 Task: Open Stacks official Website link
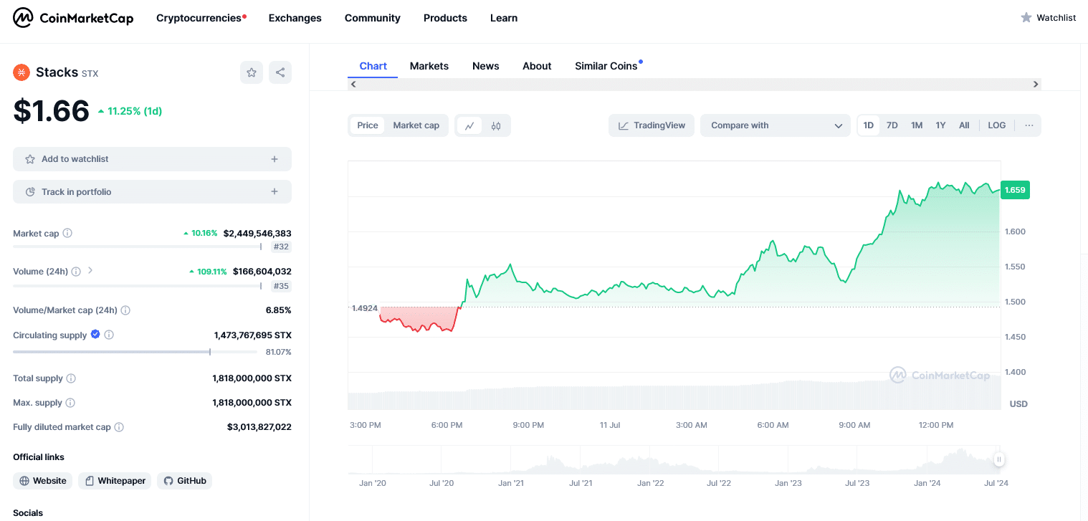pos(43,481)
